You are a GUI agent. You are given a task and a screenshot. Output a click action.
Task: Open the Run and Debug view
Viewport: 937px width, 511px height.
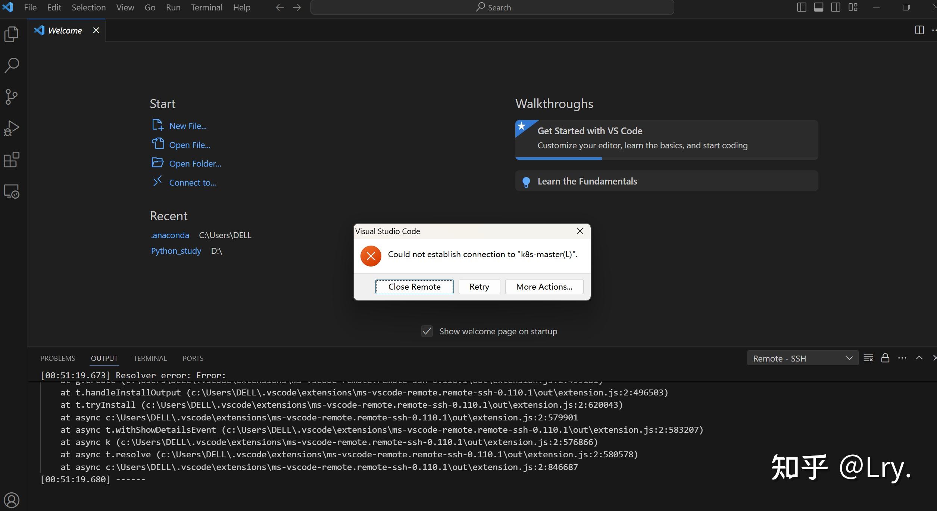pyautogui.click(x=12, y=128)
